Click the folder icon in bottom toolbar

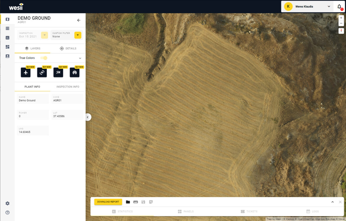(x=128, y=202)
